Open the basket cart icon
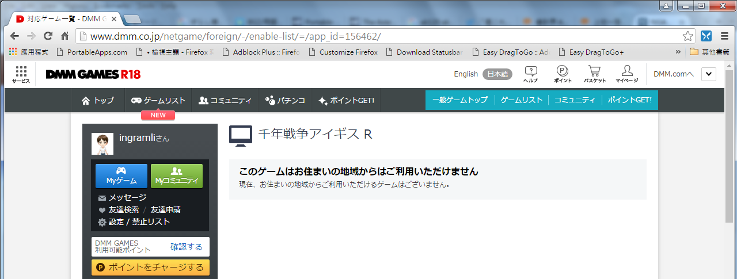This screenshot has height=279, width=737. pyautogui.click(x=595, y=74)
